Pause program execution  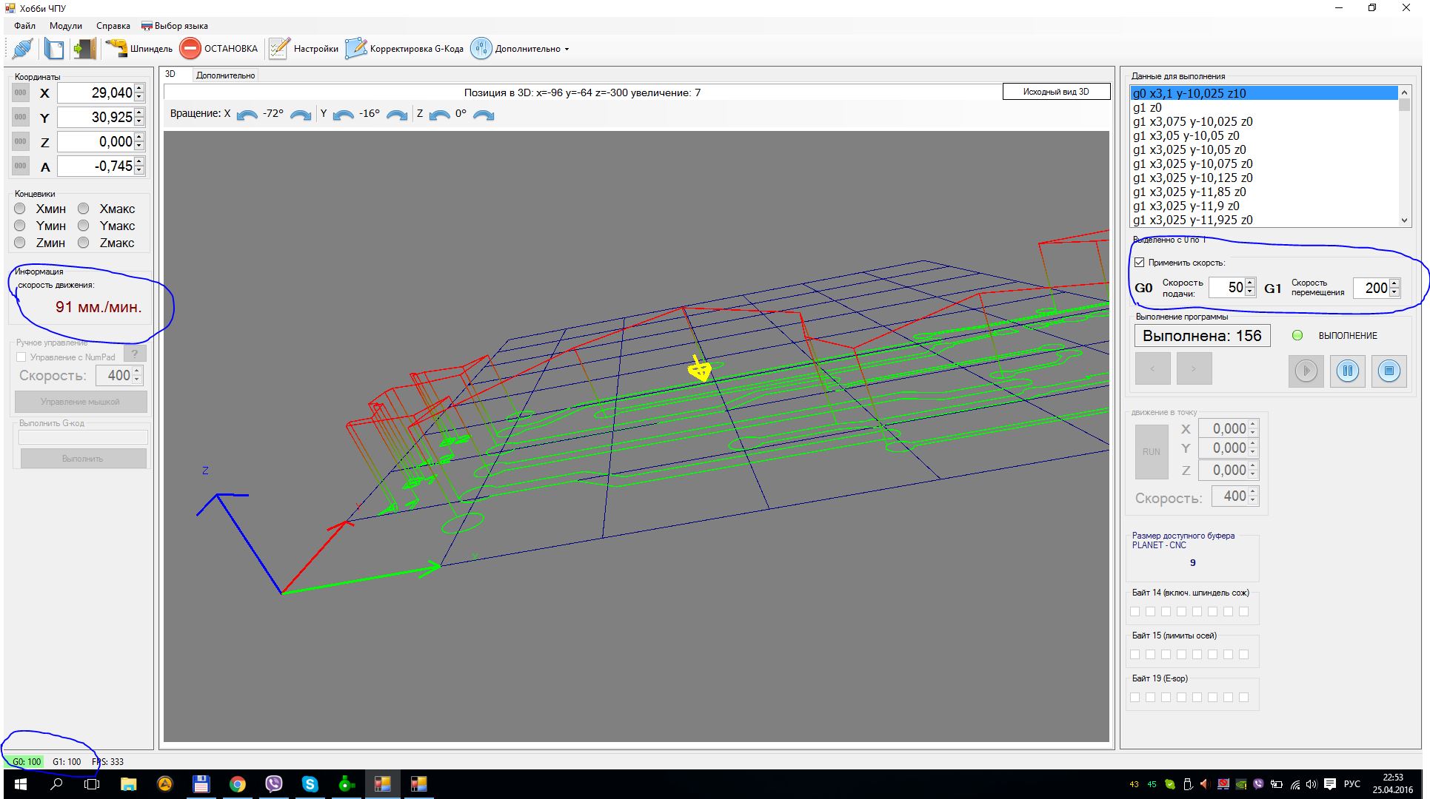click(x=1347, y=371)
